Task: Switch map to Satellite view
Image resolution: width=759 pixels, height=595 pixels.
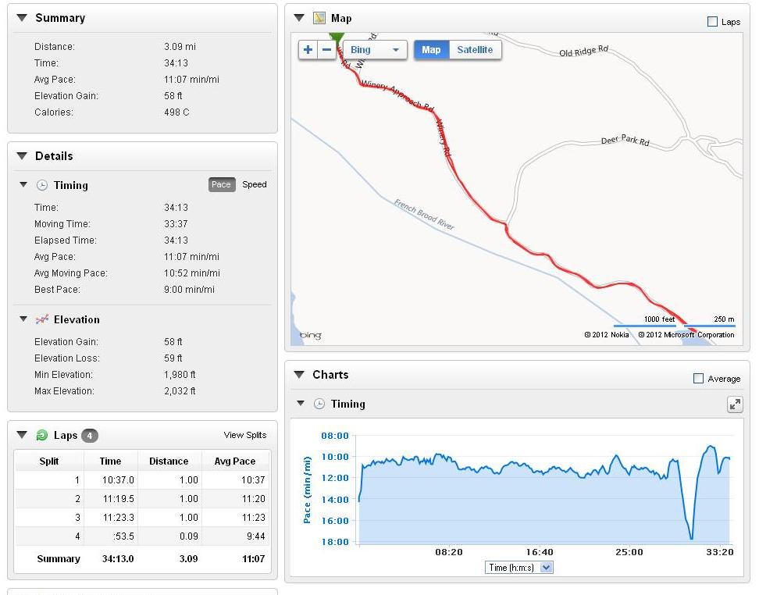Action: 475,50
